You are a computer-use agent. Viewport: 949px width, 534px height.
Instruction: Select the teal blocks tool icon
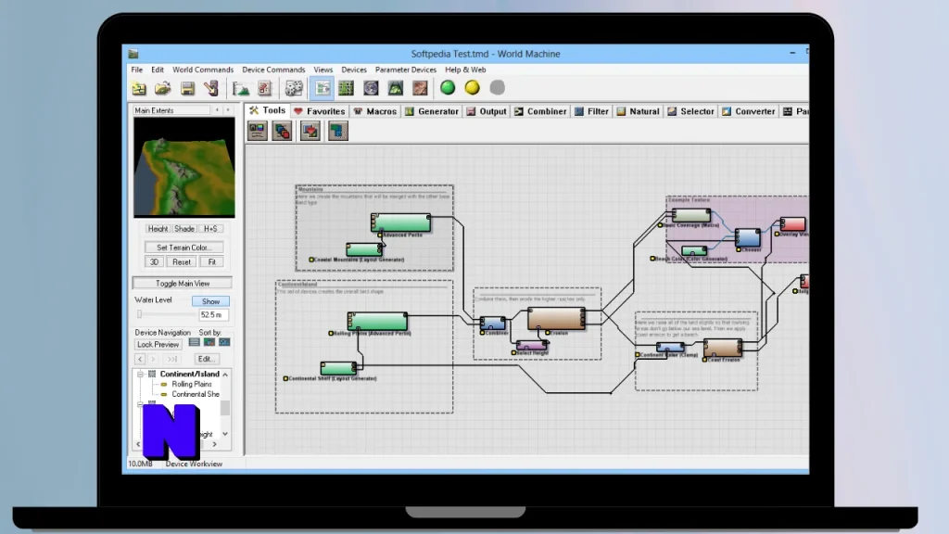[x=337, y=131]
